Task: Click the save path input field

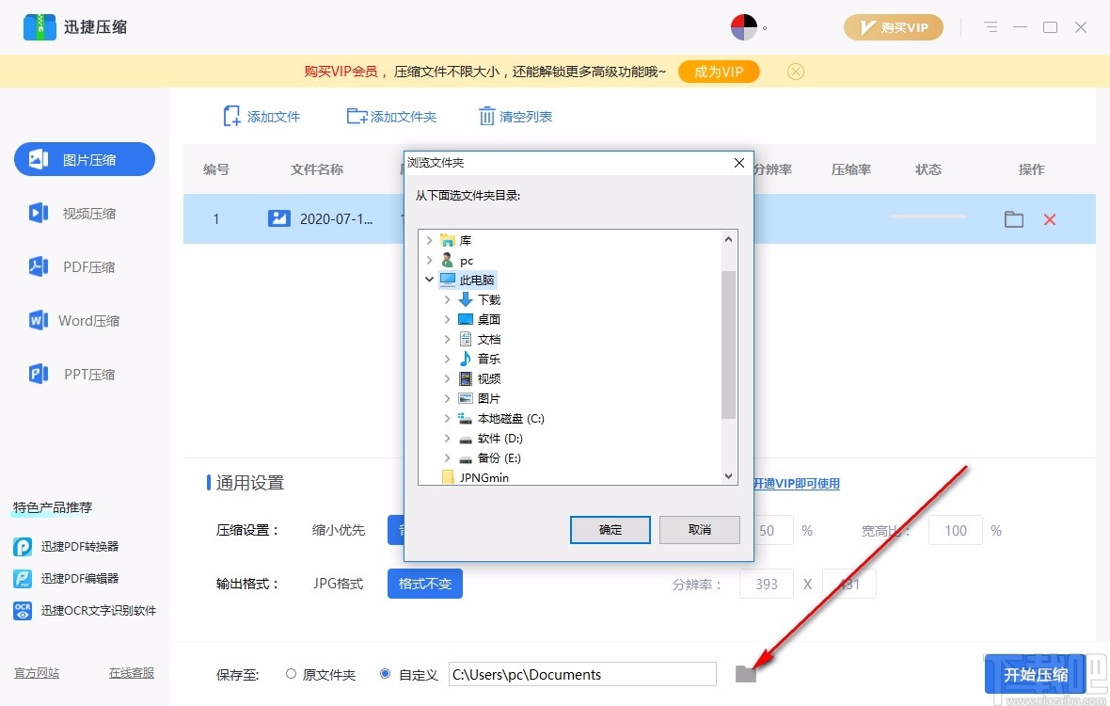Action: (581, 674)
